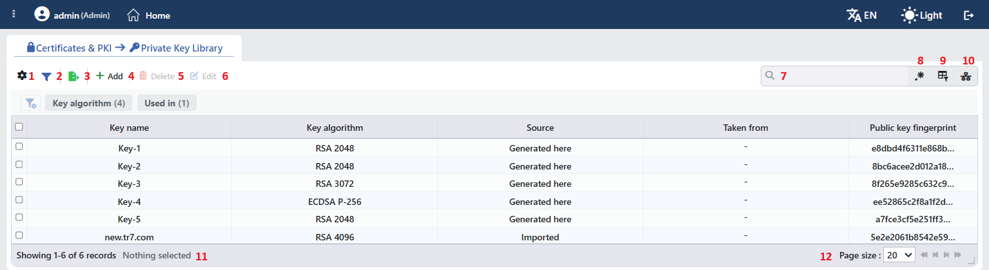Viewport: 989px width, 270px height.
Task: Check the Key-2 row checkbox
Action: [x=19, y=165]
